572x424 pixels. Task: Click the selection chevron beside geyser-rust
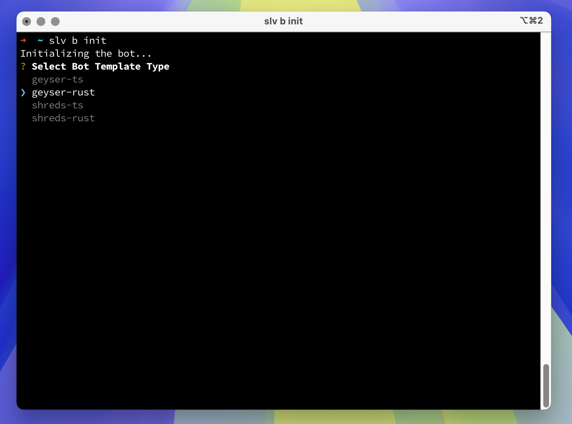23,93
